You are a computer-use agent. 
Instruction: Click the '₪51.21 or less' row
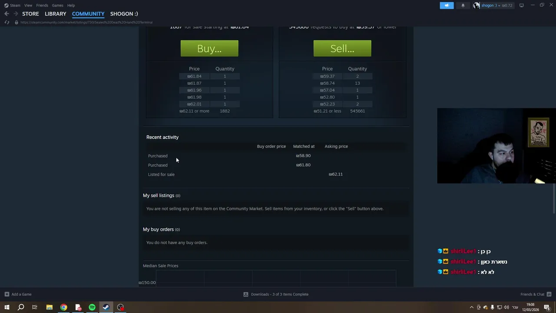click(342, 111)
